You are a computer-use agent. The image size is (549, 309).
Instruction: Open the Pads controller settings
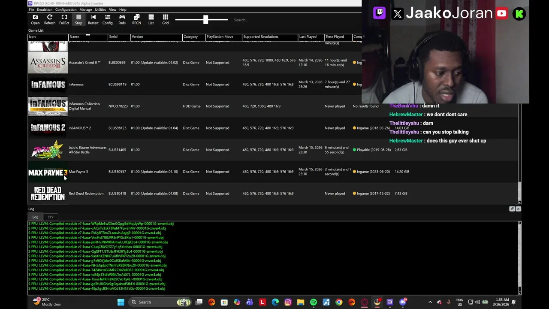tap(122, 19)
